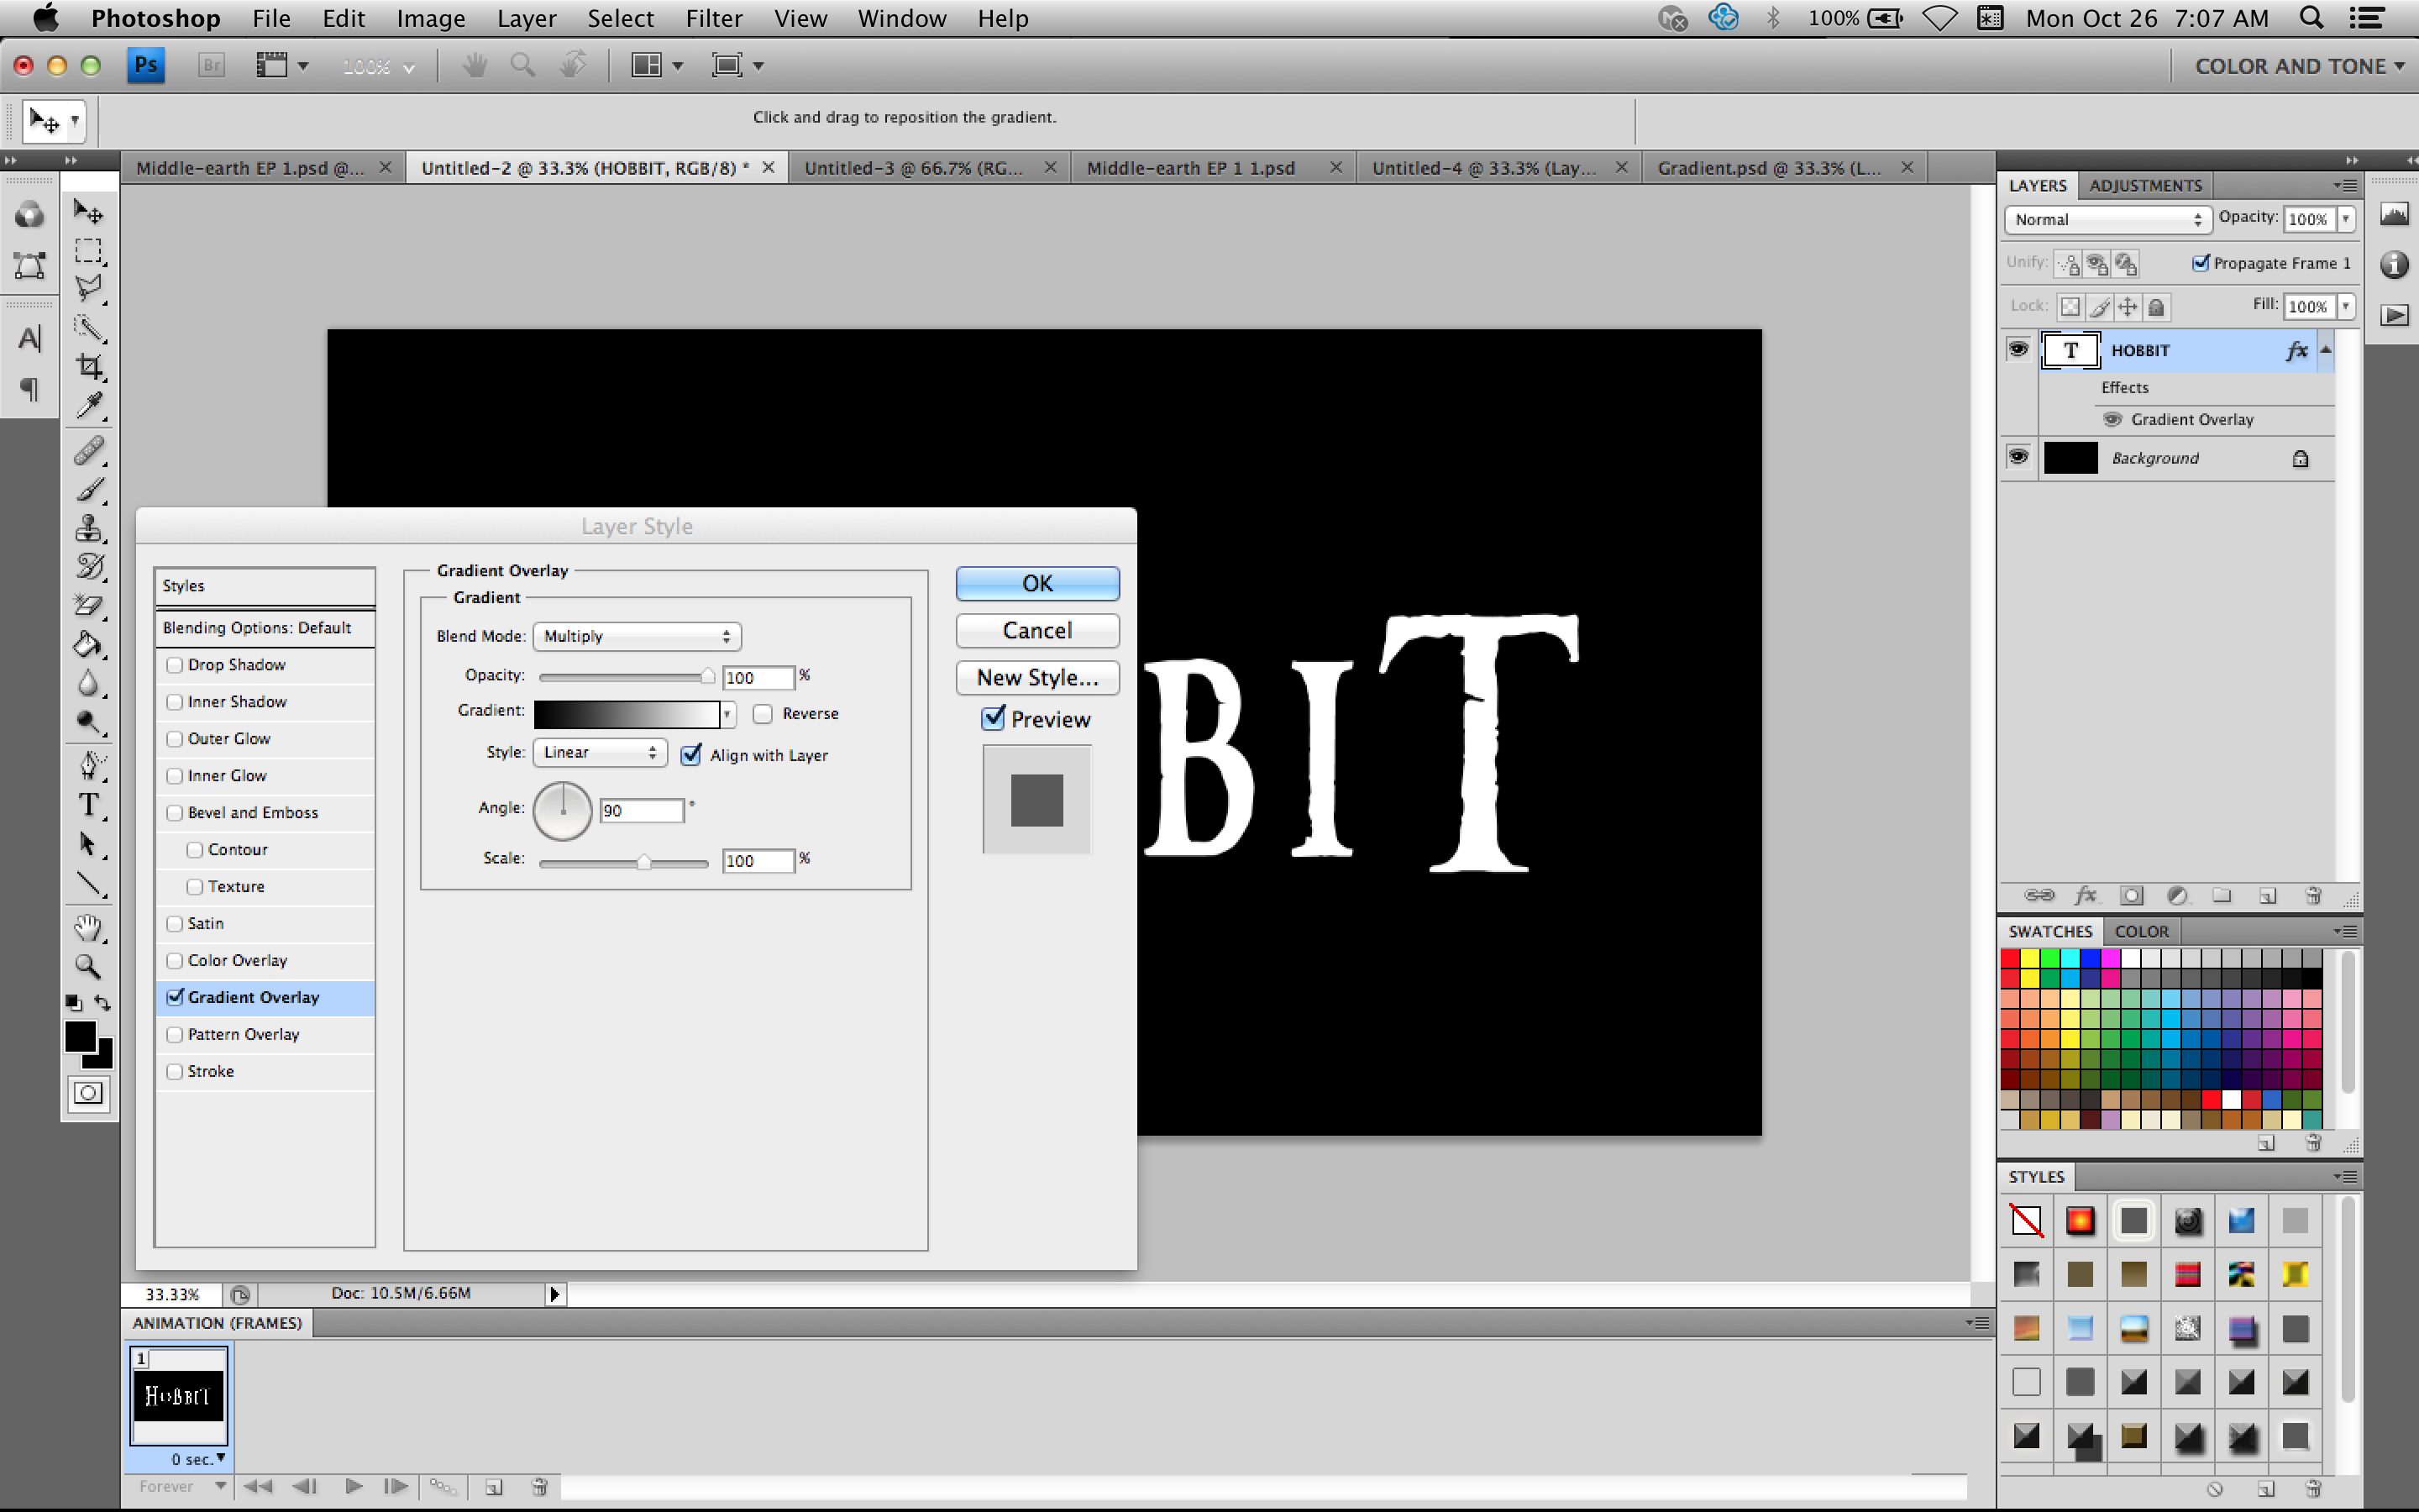Open the Filter menu
This screenshot has width=2419, height=1512.
(714, 19)
